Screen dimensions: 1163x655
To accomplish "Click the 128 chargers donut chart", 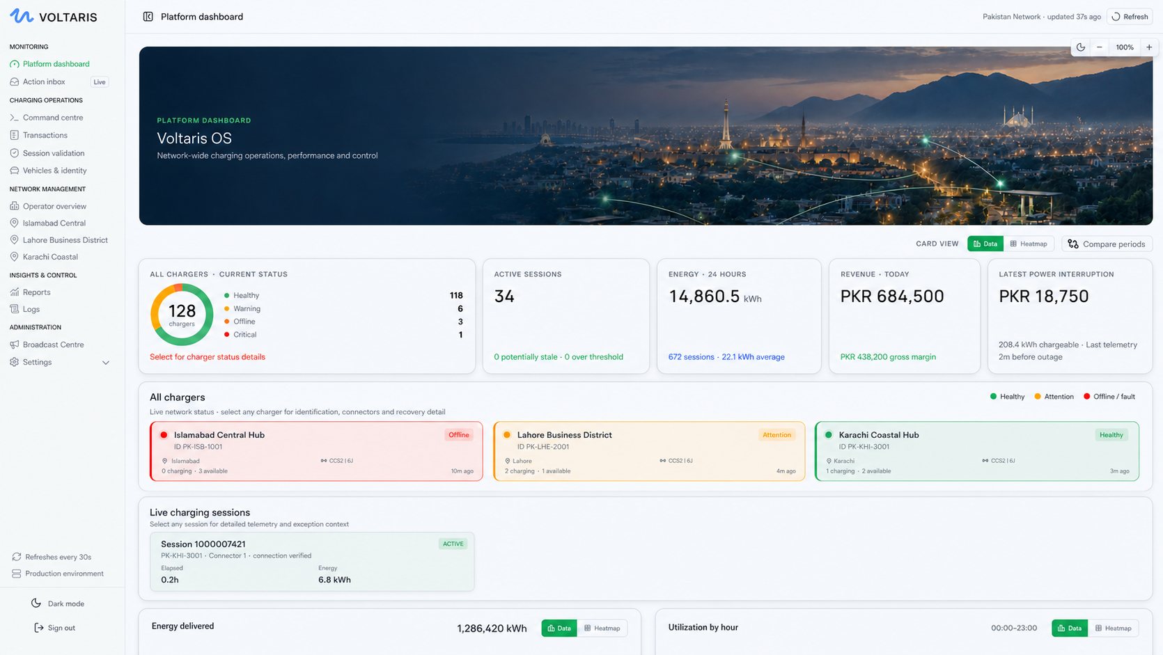I will pyautogui.click(x=182, y=315).
